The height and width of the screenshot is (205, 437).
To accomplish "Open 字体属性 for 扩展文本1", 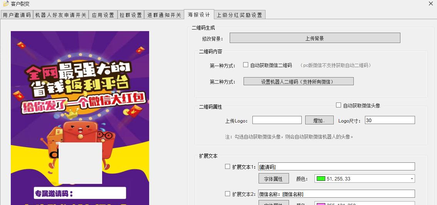I will [x=273, y=179].
